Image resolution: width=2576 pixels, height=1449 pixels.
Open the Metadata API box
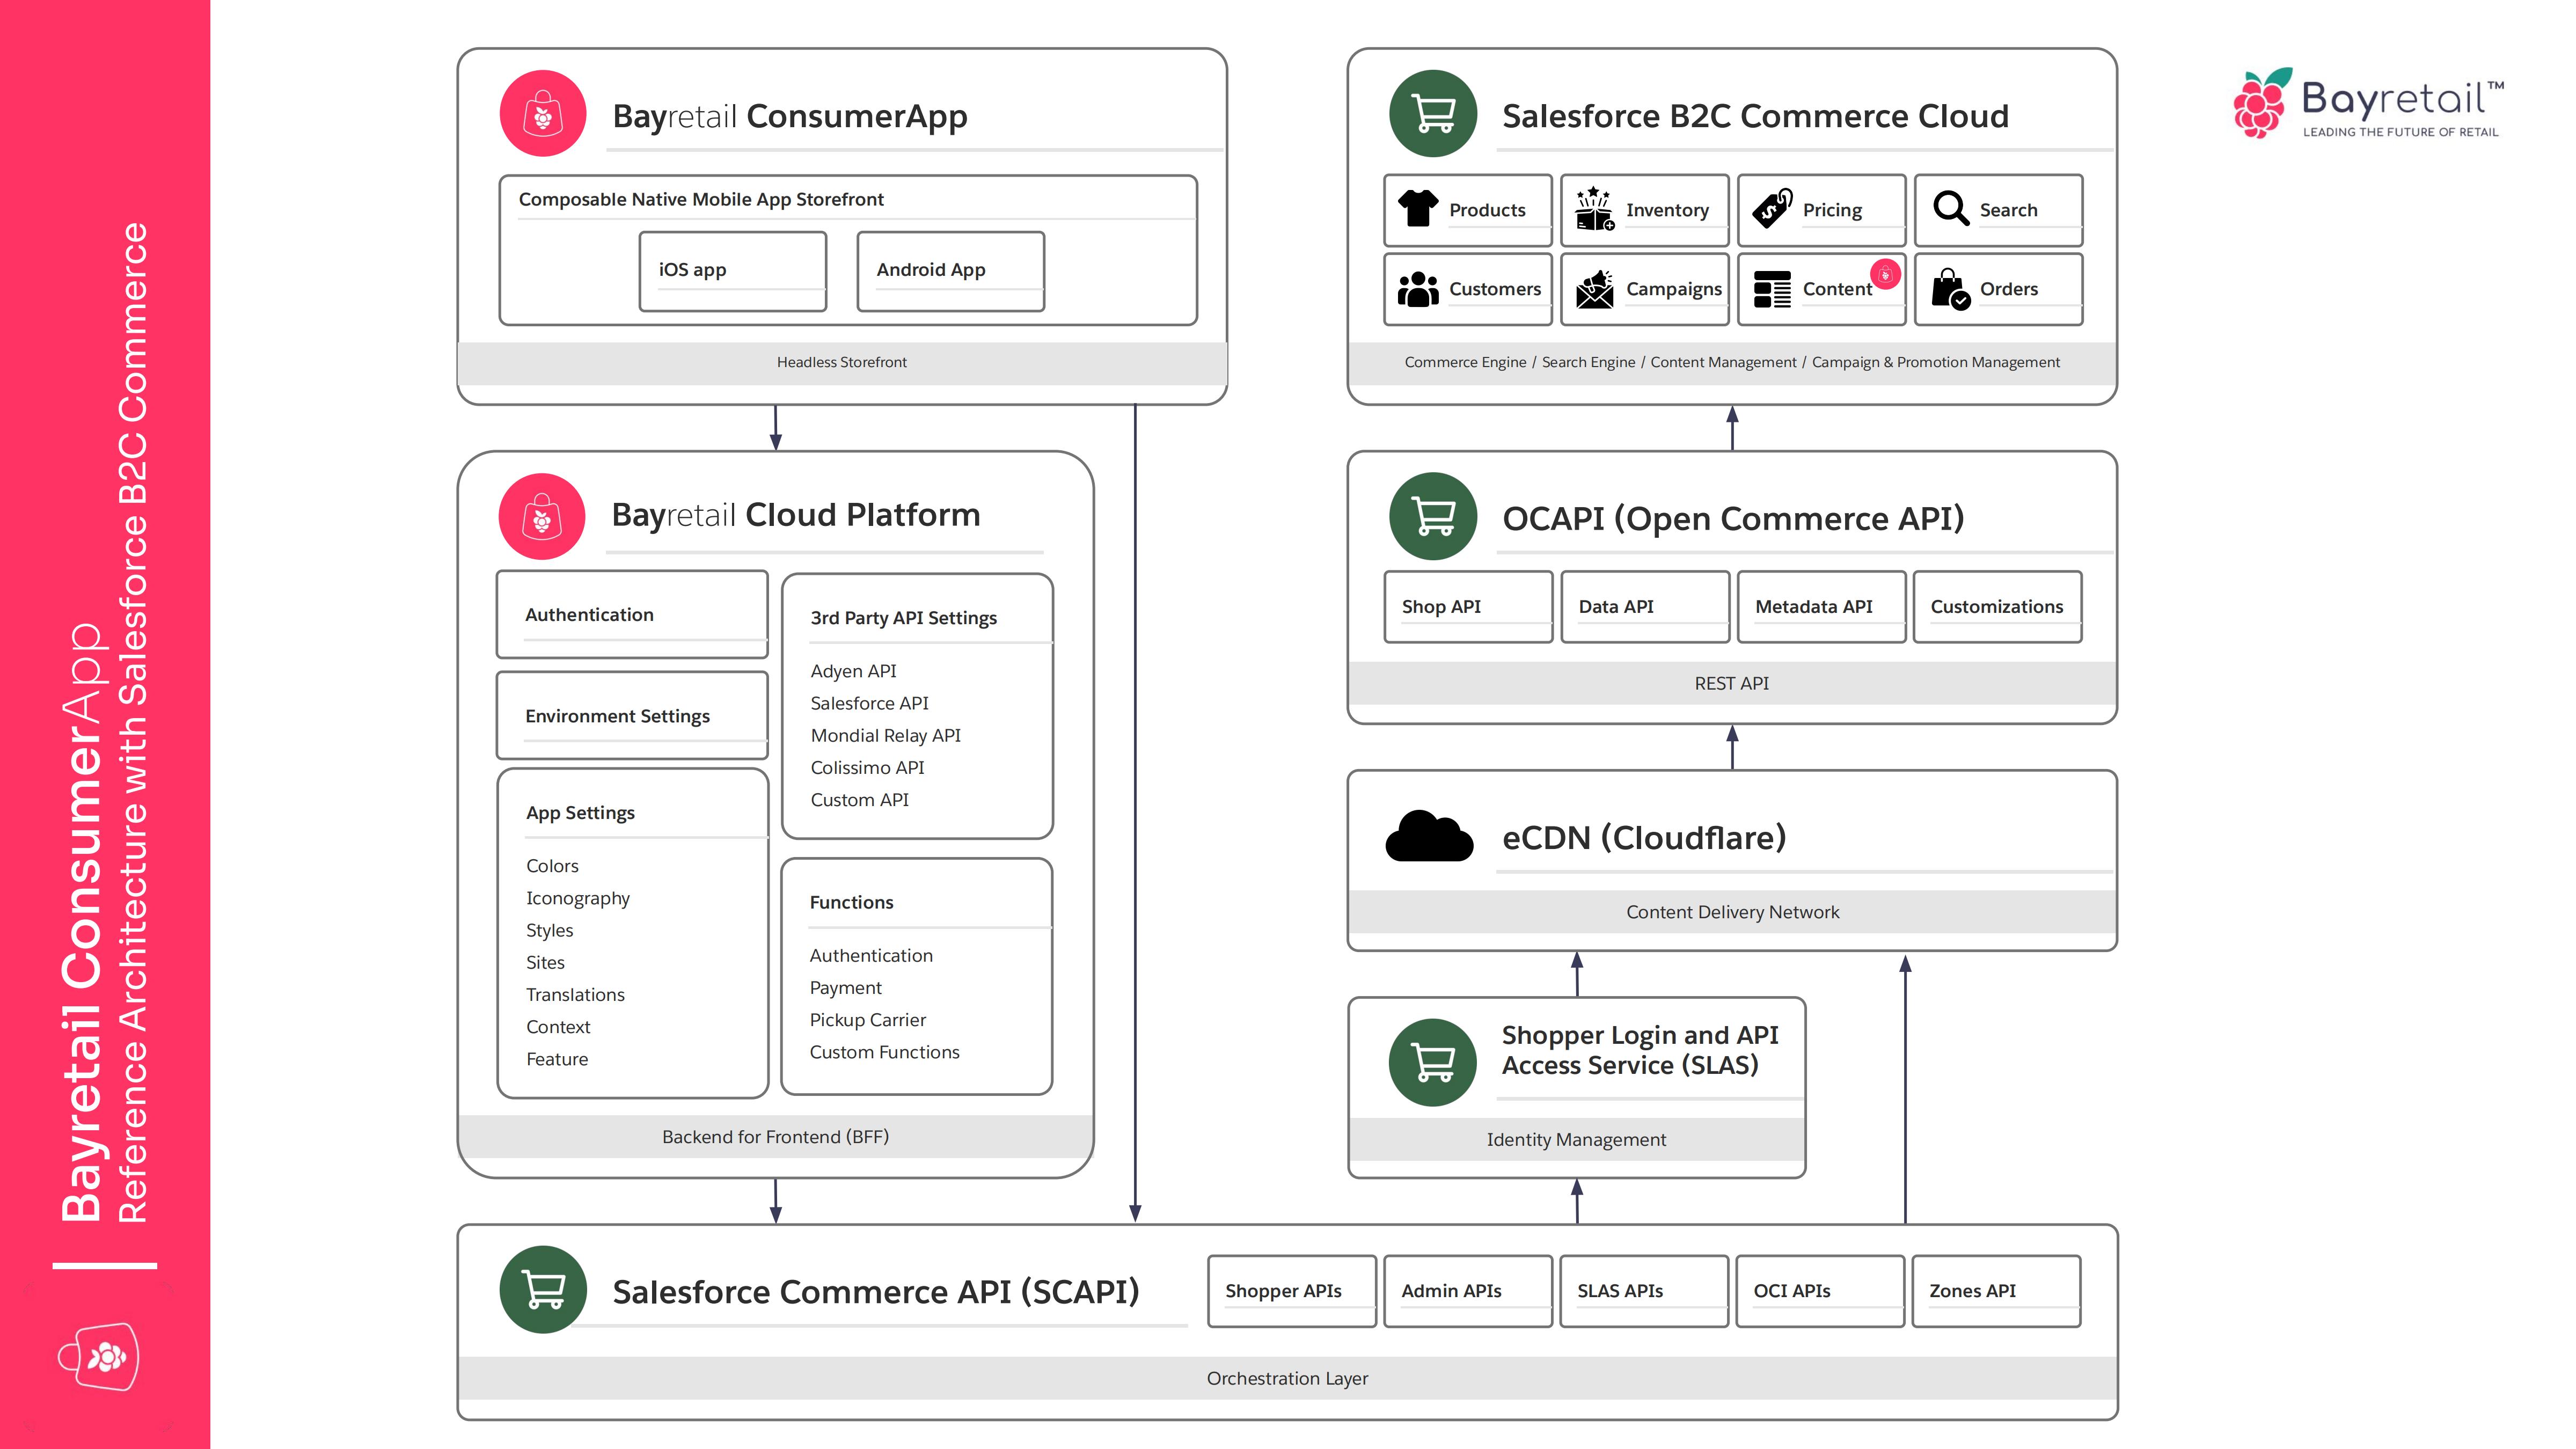1822,606
